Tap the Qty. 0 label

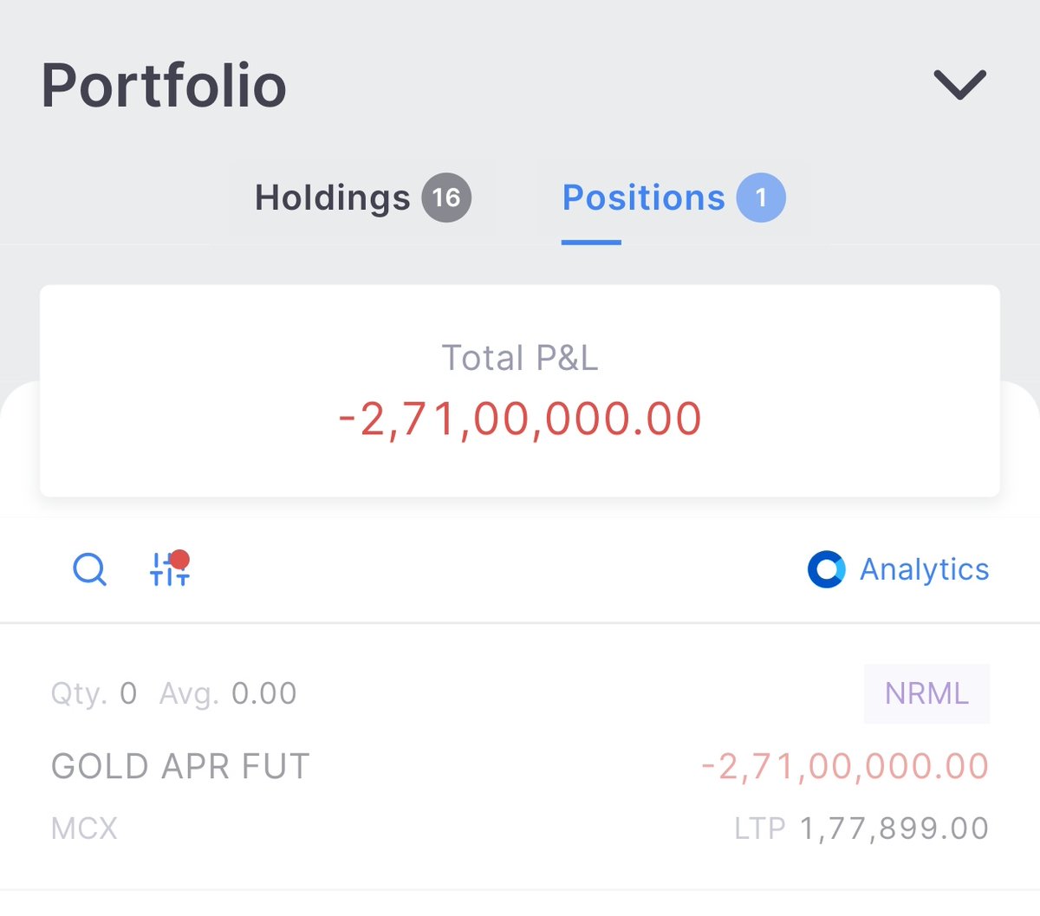(x=94, y=693)
